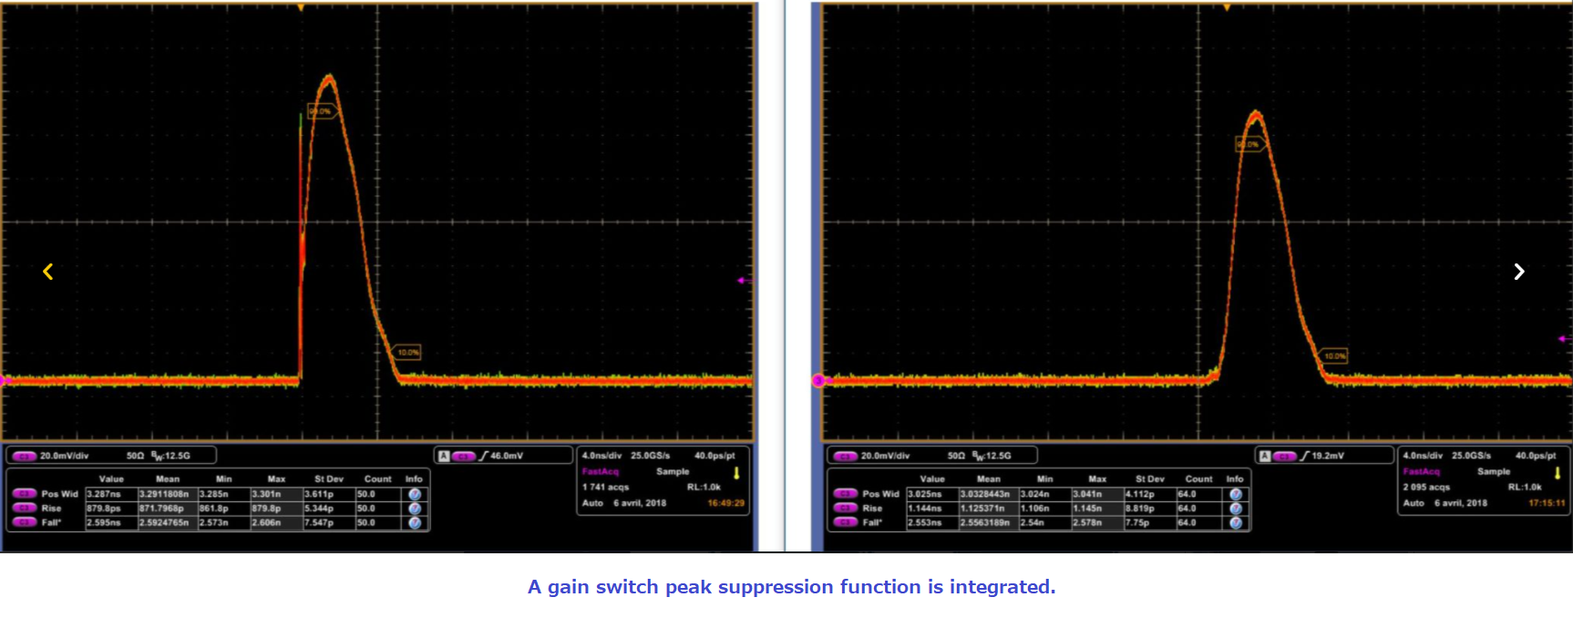Select the C3 badge beside 20.0mV/div, left scope

pos(24,456)
